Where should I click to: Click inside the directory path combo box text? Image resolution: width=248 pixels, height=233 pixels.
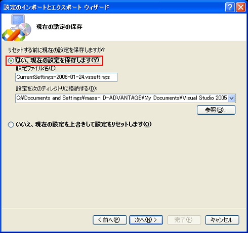click(121, 98)
